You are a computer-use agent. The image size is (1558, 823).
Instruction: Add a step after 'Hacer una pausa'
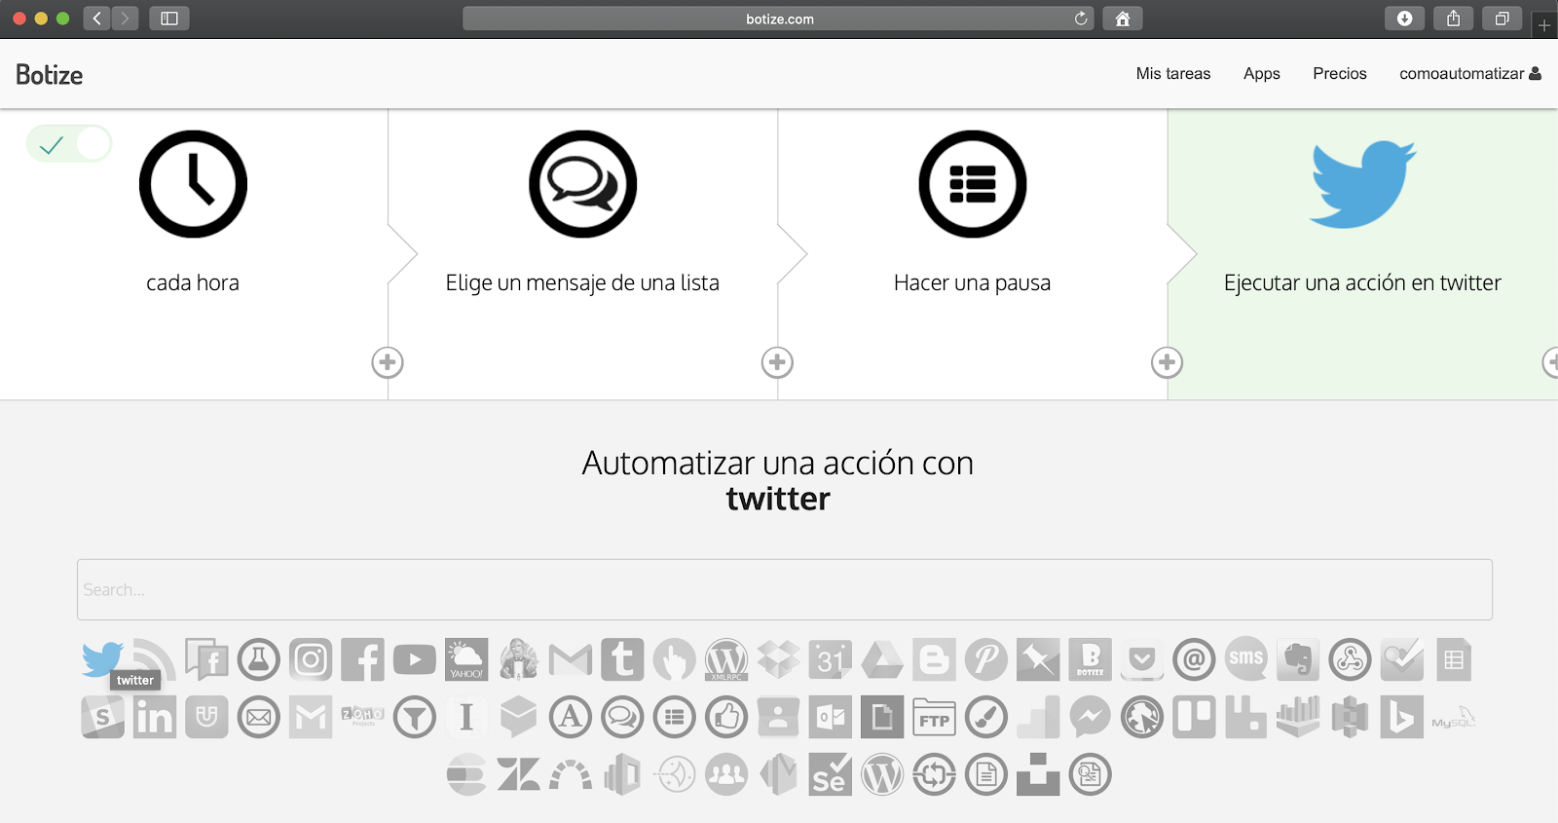click(x=1167, y=362)
